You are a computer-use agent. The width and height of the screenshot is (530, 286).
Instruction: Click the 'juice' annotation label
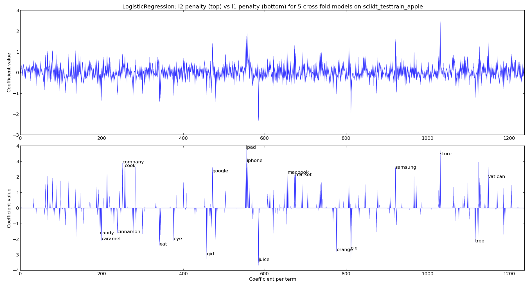[x=264, y=260]
